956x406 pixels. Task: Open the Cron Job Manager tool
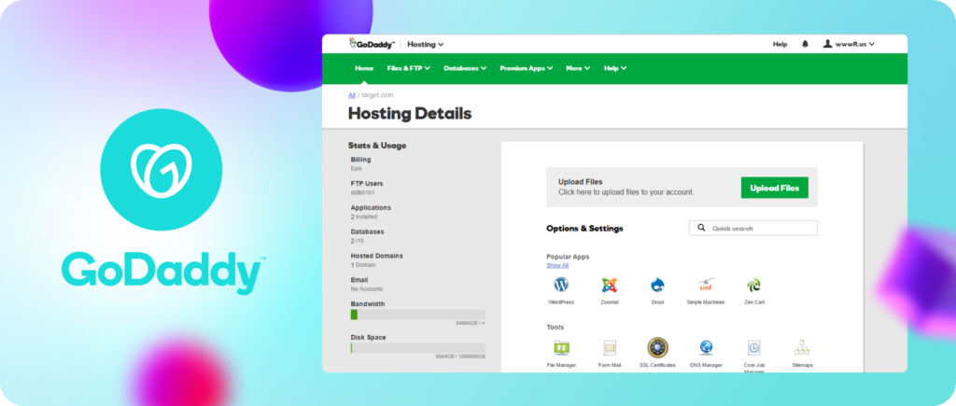click(754, 348)
